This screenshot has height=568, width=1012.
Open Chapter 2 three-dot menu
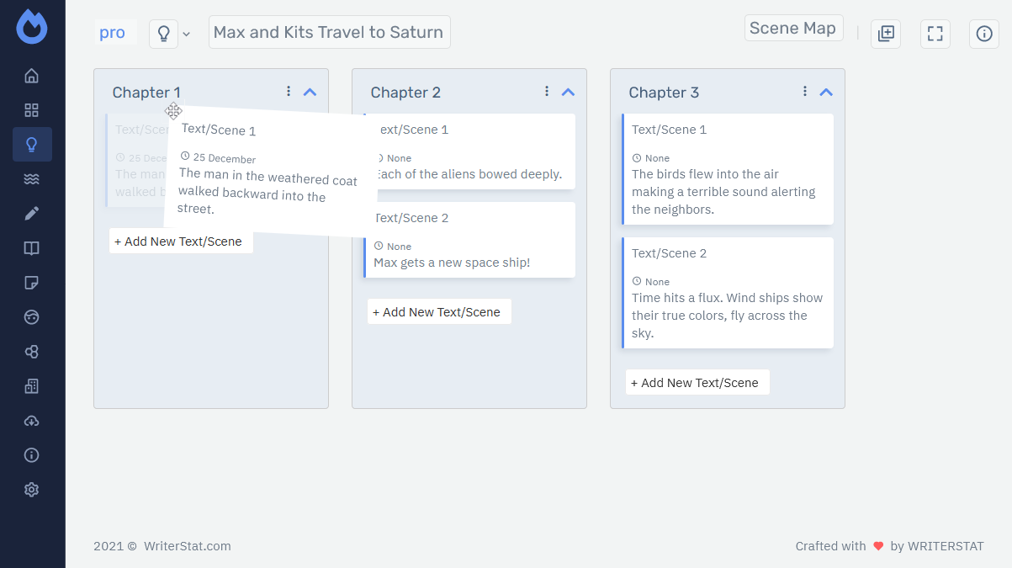(547, 91)
